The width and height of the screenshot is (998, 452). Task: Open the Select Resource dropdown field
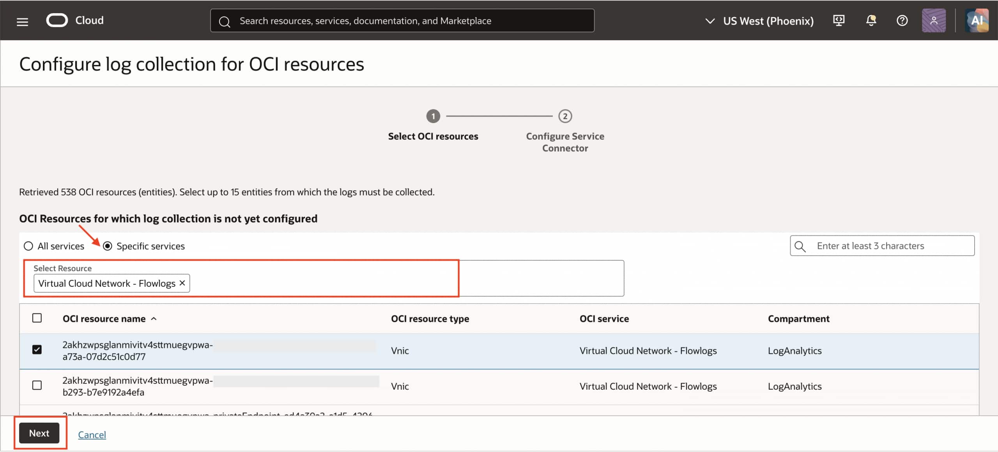click(x=324, y=278)
